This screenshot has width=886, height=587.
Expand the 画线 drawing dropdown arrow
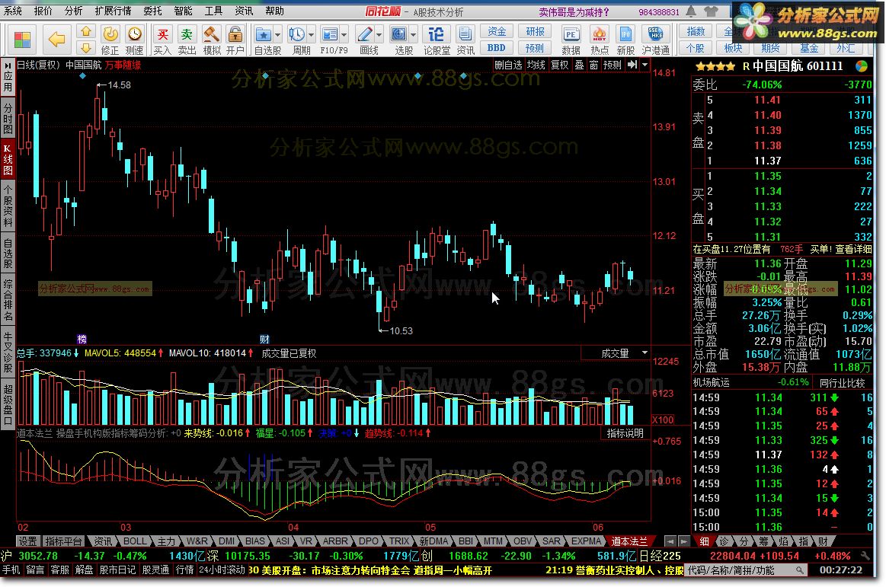379,35
